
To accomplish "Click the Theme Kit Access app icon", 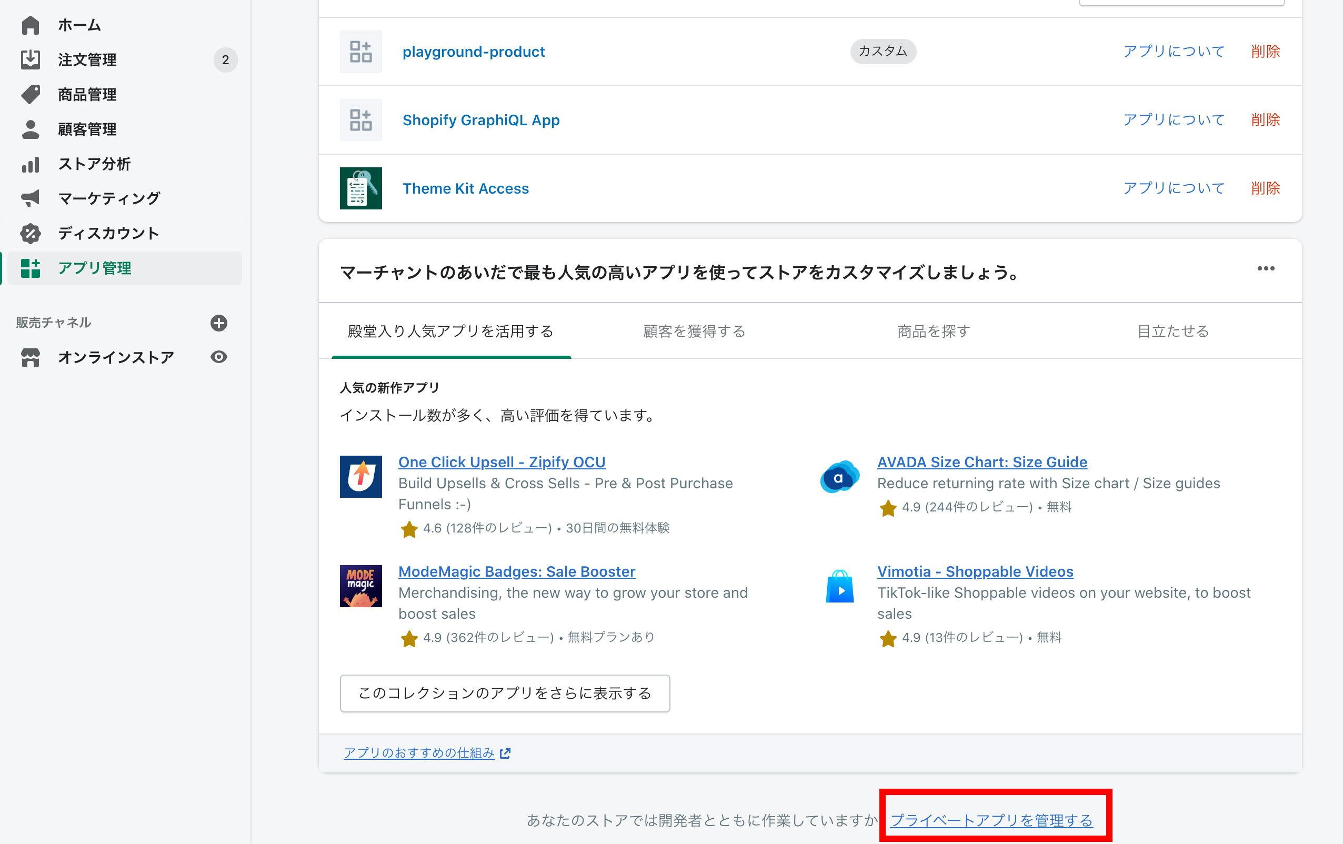I will (361, 188).
